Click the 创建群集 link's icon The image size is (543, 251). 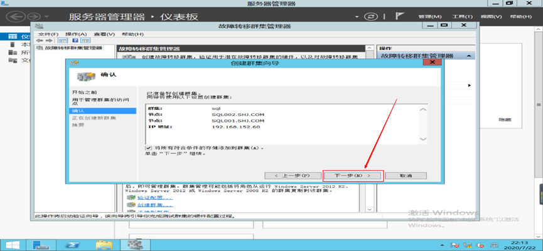click(x=130, y=205)
